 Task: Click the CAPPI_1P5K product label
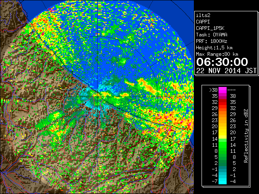click(210, 28)
